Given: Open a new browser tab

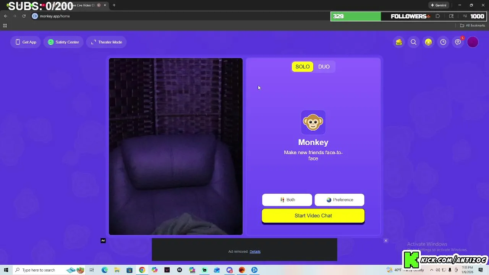Looking at the screenshot, I should 114,5.
